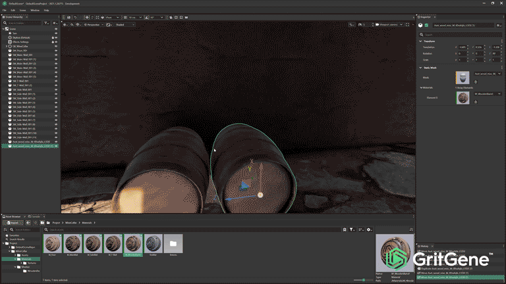The image size is (506, 284).
Task: Click the Inspector search field
Action: coord(460,34)
